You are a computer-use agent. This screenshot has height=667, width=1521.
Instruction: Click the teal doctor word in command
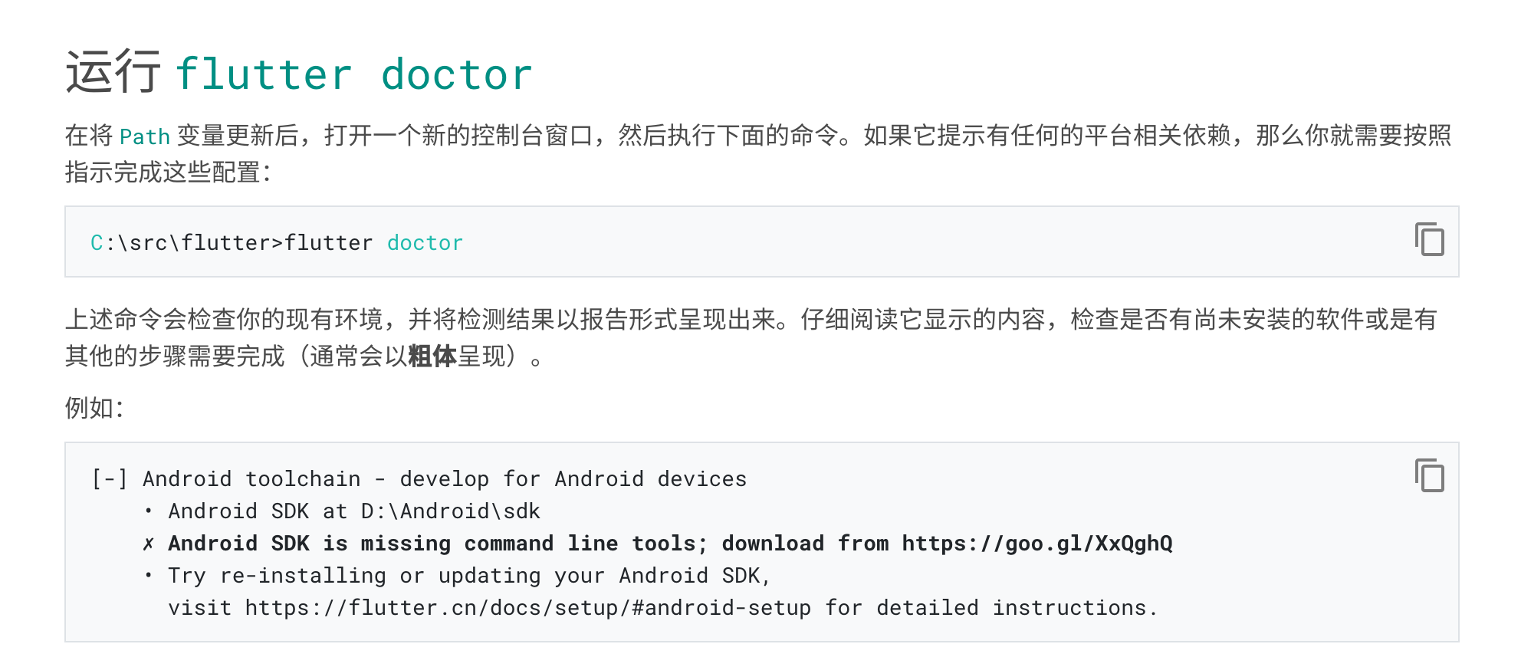click(x=425, y=243)
